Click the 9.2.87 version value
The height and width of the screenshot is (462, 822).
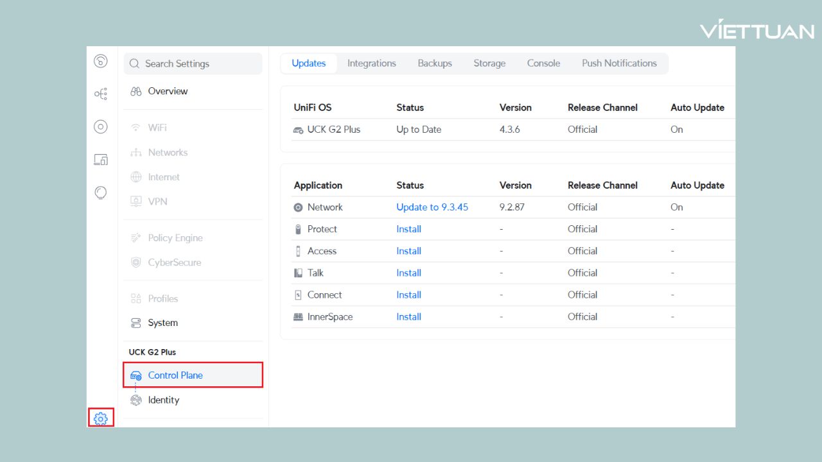512,207
